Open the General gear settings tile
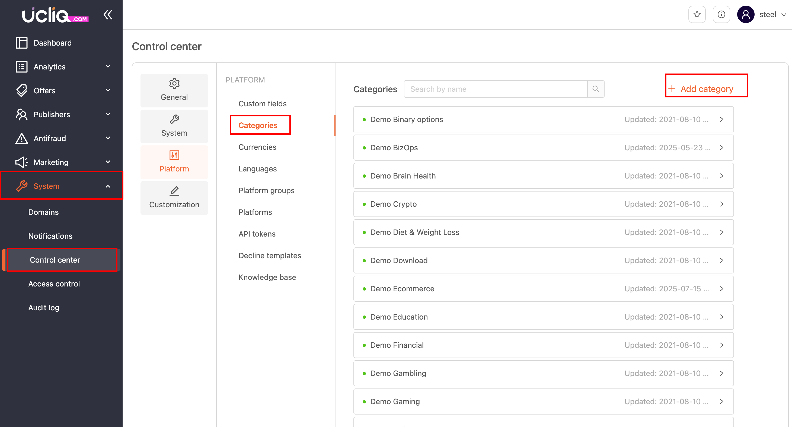The width and height of the screenshot is (792, 427). coord(174,90)
